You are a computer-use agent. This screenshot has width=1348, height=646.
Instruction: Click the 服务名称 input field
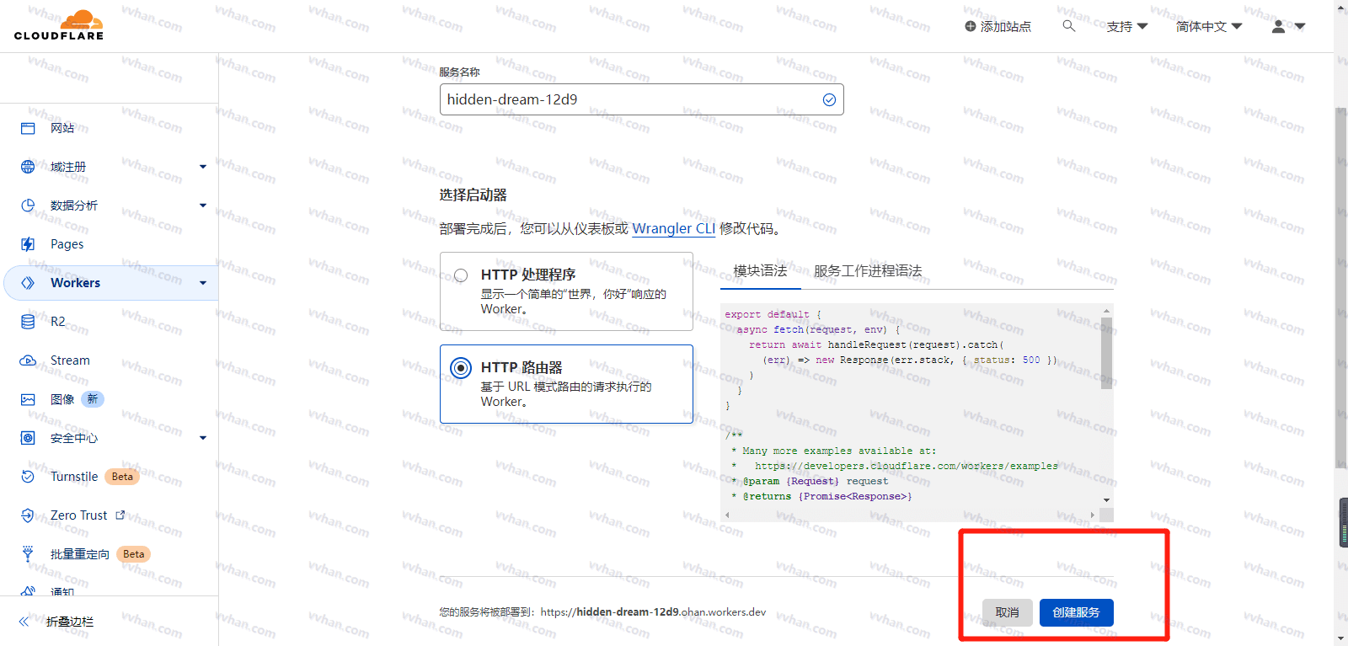[x=641, y=99]
